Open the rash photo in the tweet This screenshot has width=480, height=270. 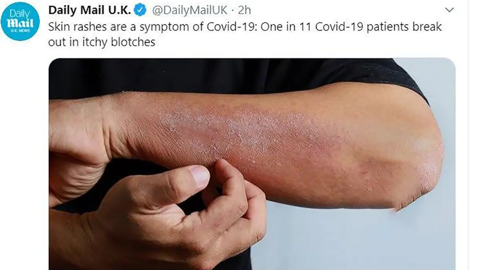coord(252,164)
